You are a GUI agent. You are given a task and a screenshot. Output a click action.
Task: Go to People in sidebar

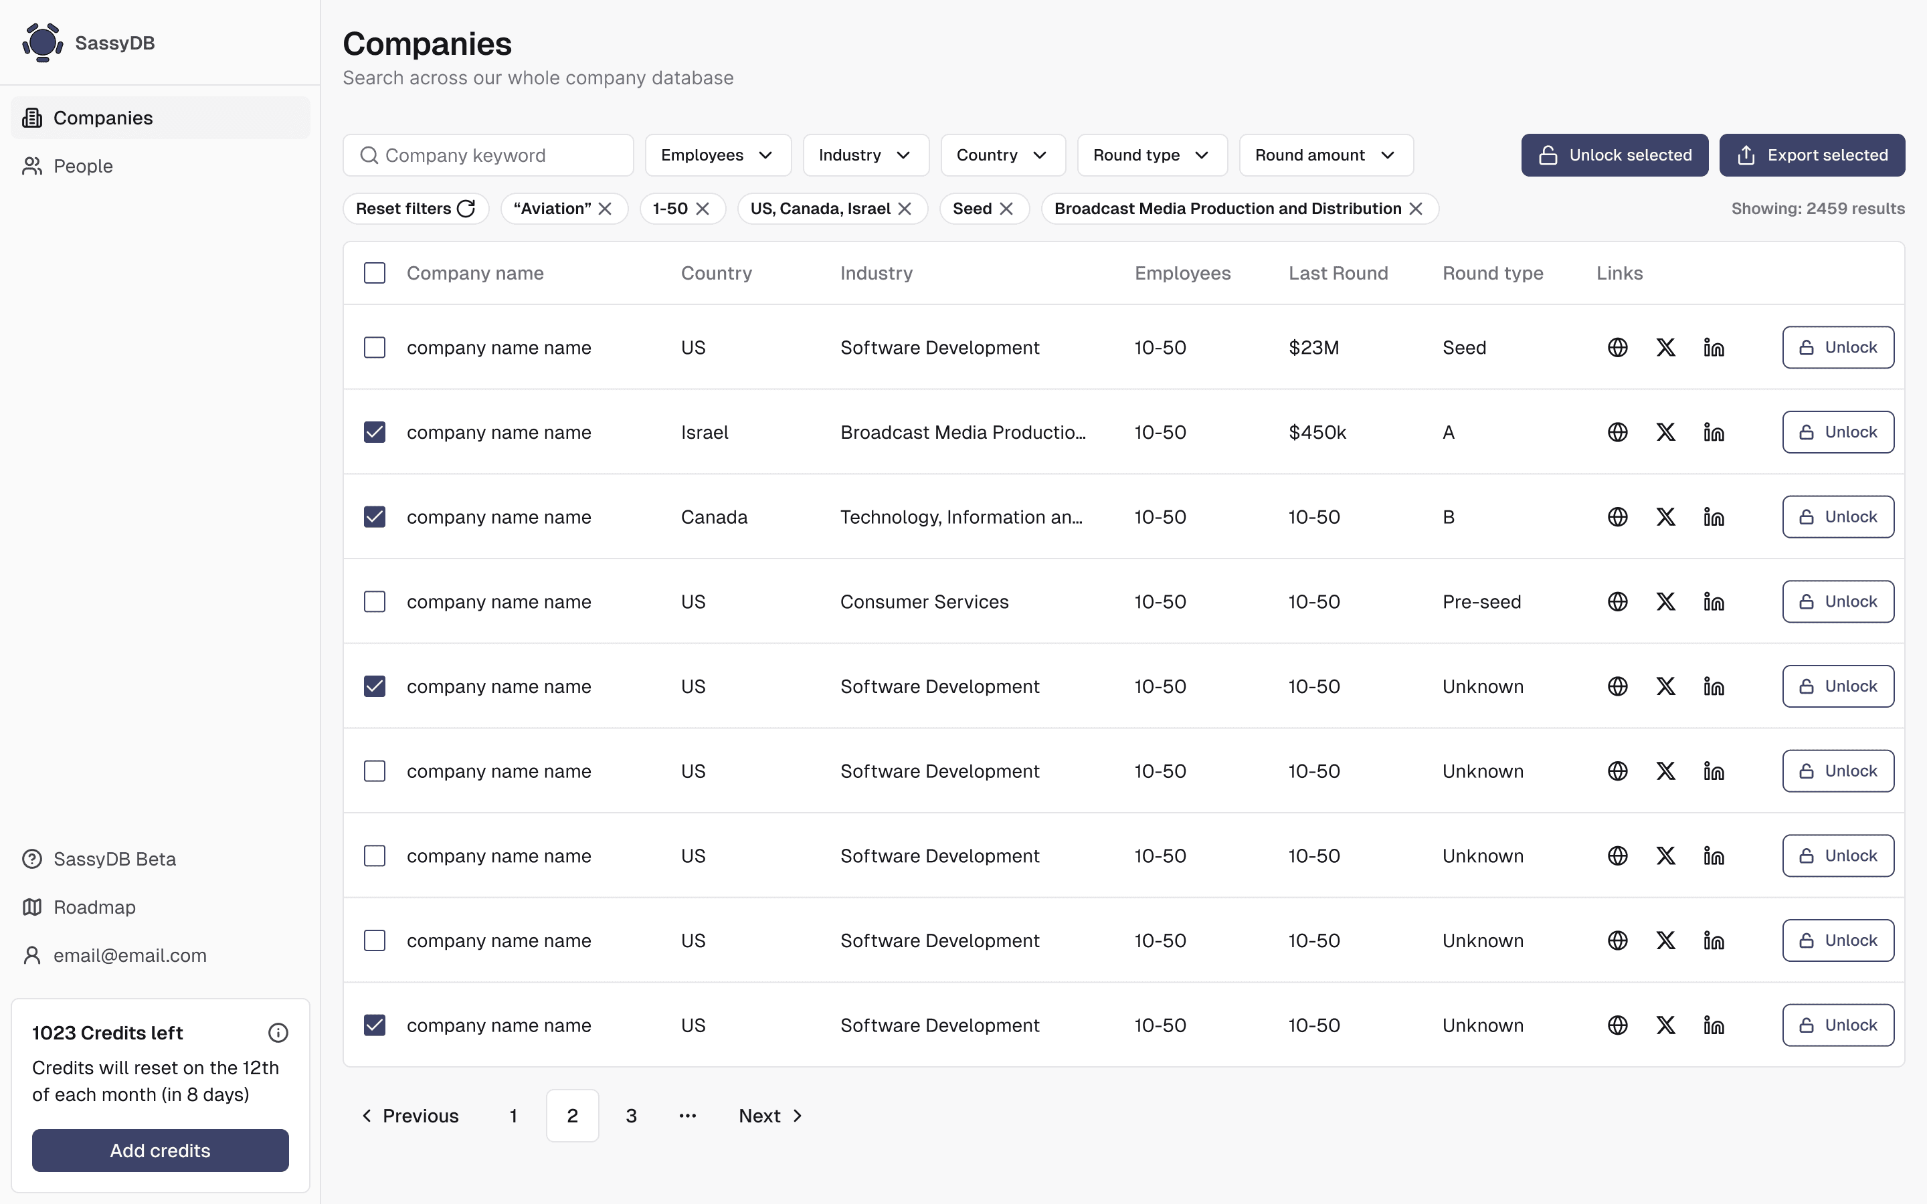pos(83,167)
